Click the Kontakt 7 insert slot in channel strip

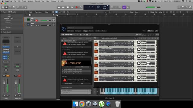click(x=6, y=47)
